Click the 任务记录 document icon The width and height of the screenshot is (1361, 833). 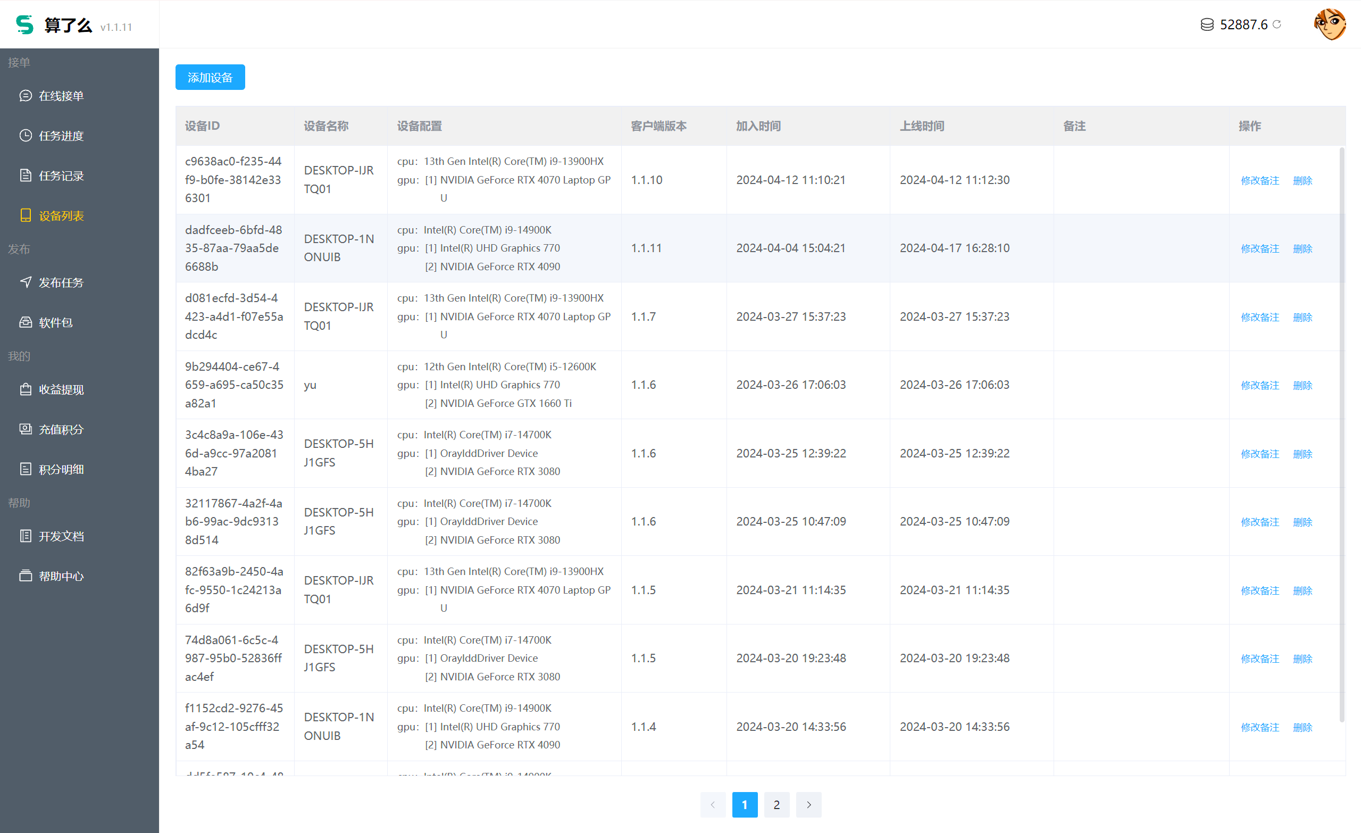pos(26,176)
